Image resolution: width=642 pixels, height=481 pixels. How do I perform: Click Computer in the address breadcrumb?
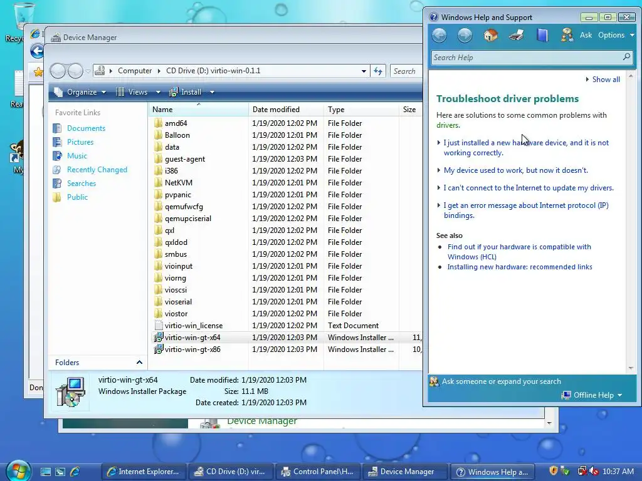tap(135, 71)
